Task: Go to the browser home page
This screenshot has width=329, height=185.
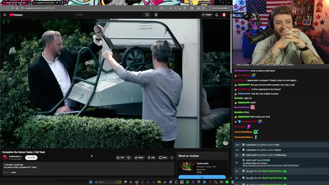Action: [17, 8]
